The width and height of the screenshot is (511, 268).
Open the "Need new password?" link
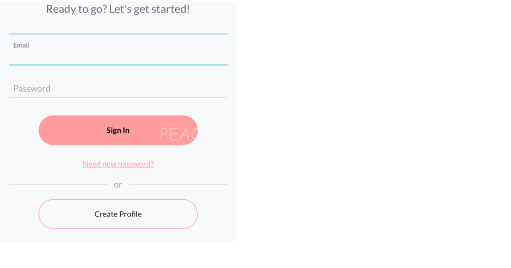pyautogui.click(x=118, y=164)
